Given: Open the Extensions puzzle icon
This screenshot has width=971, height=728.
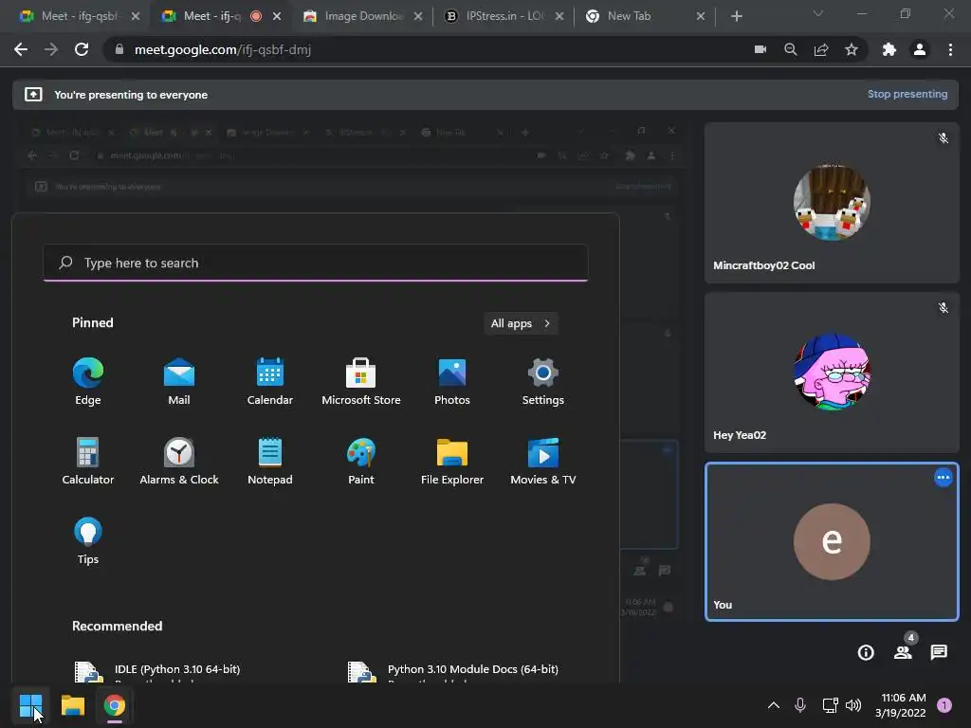Looking at the screenshot, I should [889, 49].
